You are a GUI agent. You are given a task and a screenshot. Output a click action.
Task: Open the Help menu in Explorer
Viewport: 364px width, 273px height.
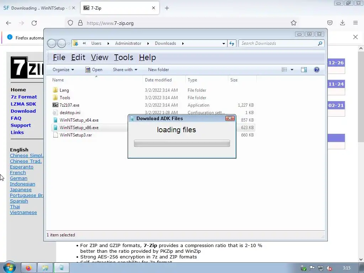click(148, 57)
